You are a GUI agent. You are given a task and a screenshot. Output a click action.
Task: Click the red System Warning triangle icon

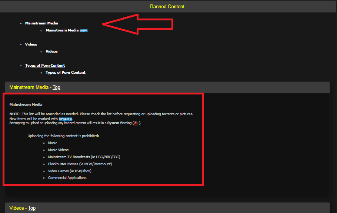click(x=136, y=123)
